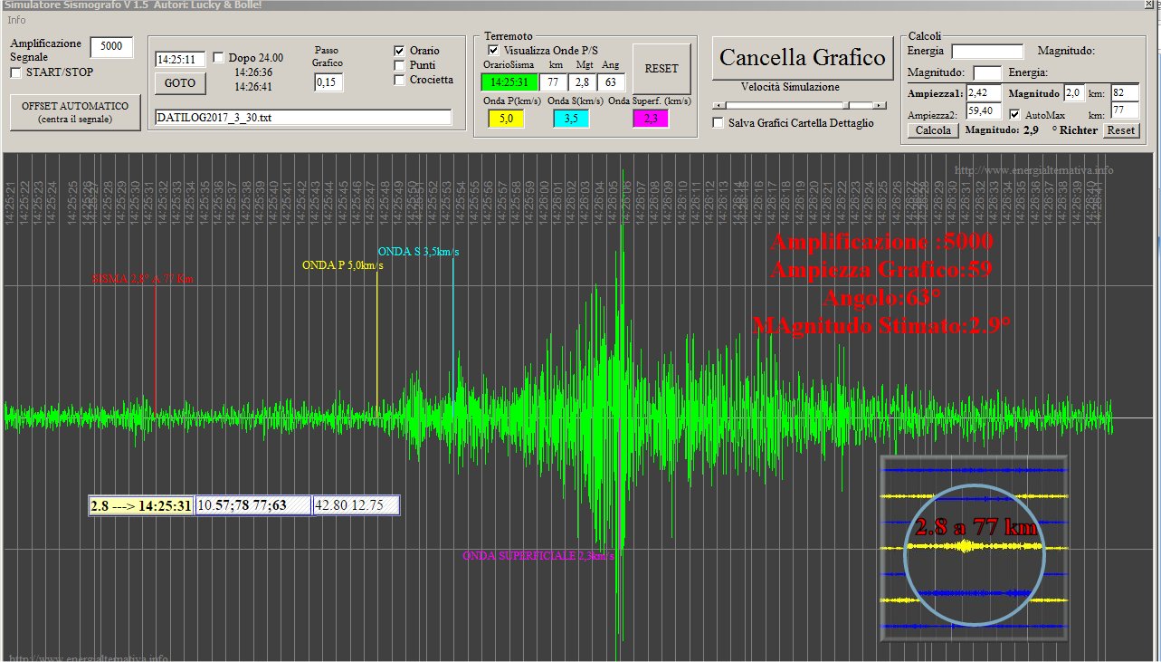Enable the Dopo 24.00 checkbox
Viewport: 1161px width, 662px height.
(x=219, y=58)
